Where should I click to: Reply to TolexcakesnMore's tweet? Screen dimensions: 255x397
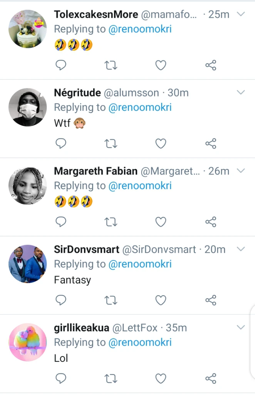[61, 66]
